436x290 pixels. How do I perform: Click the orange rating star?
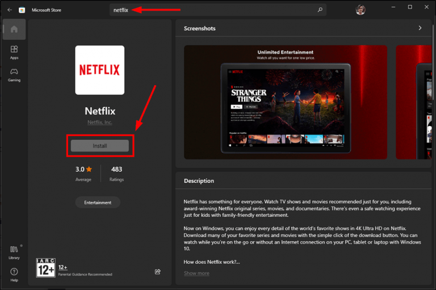pos(89,169)
